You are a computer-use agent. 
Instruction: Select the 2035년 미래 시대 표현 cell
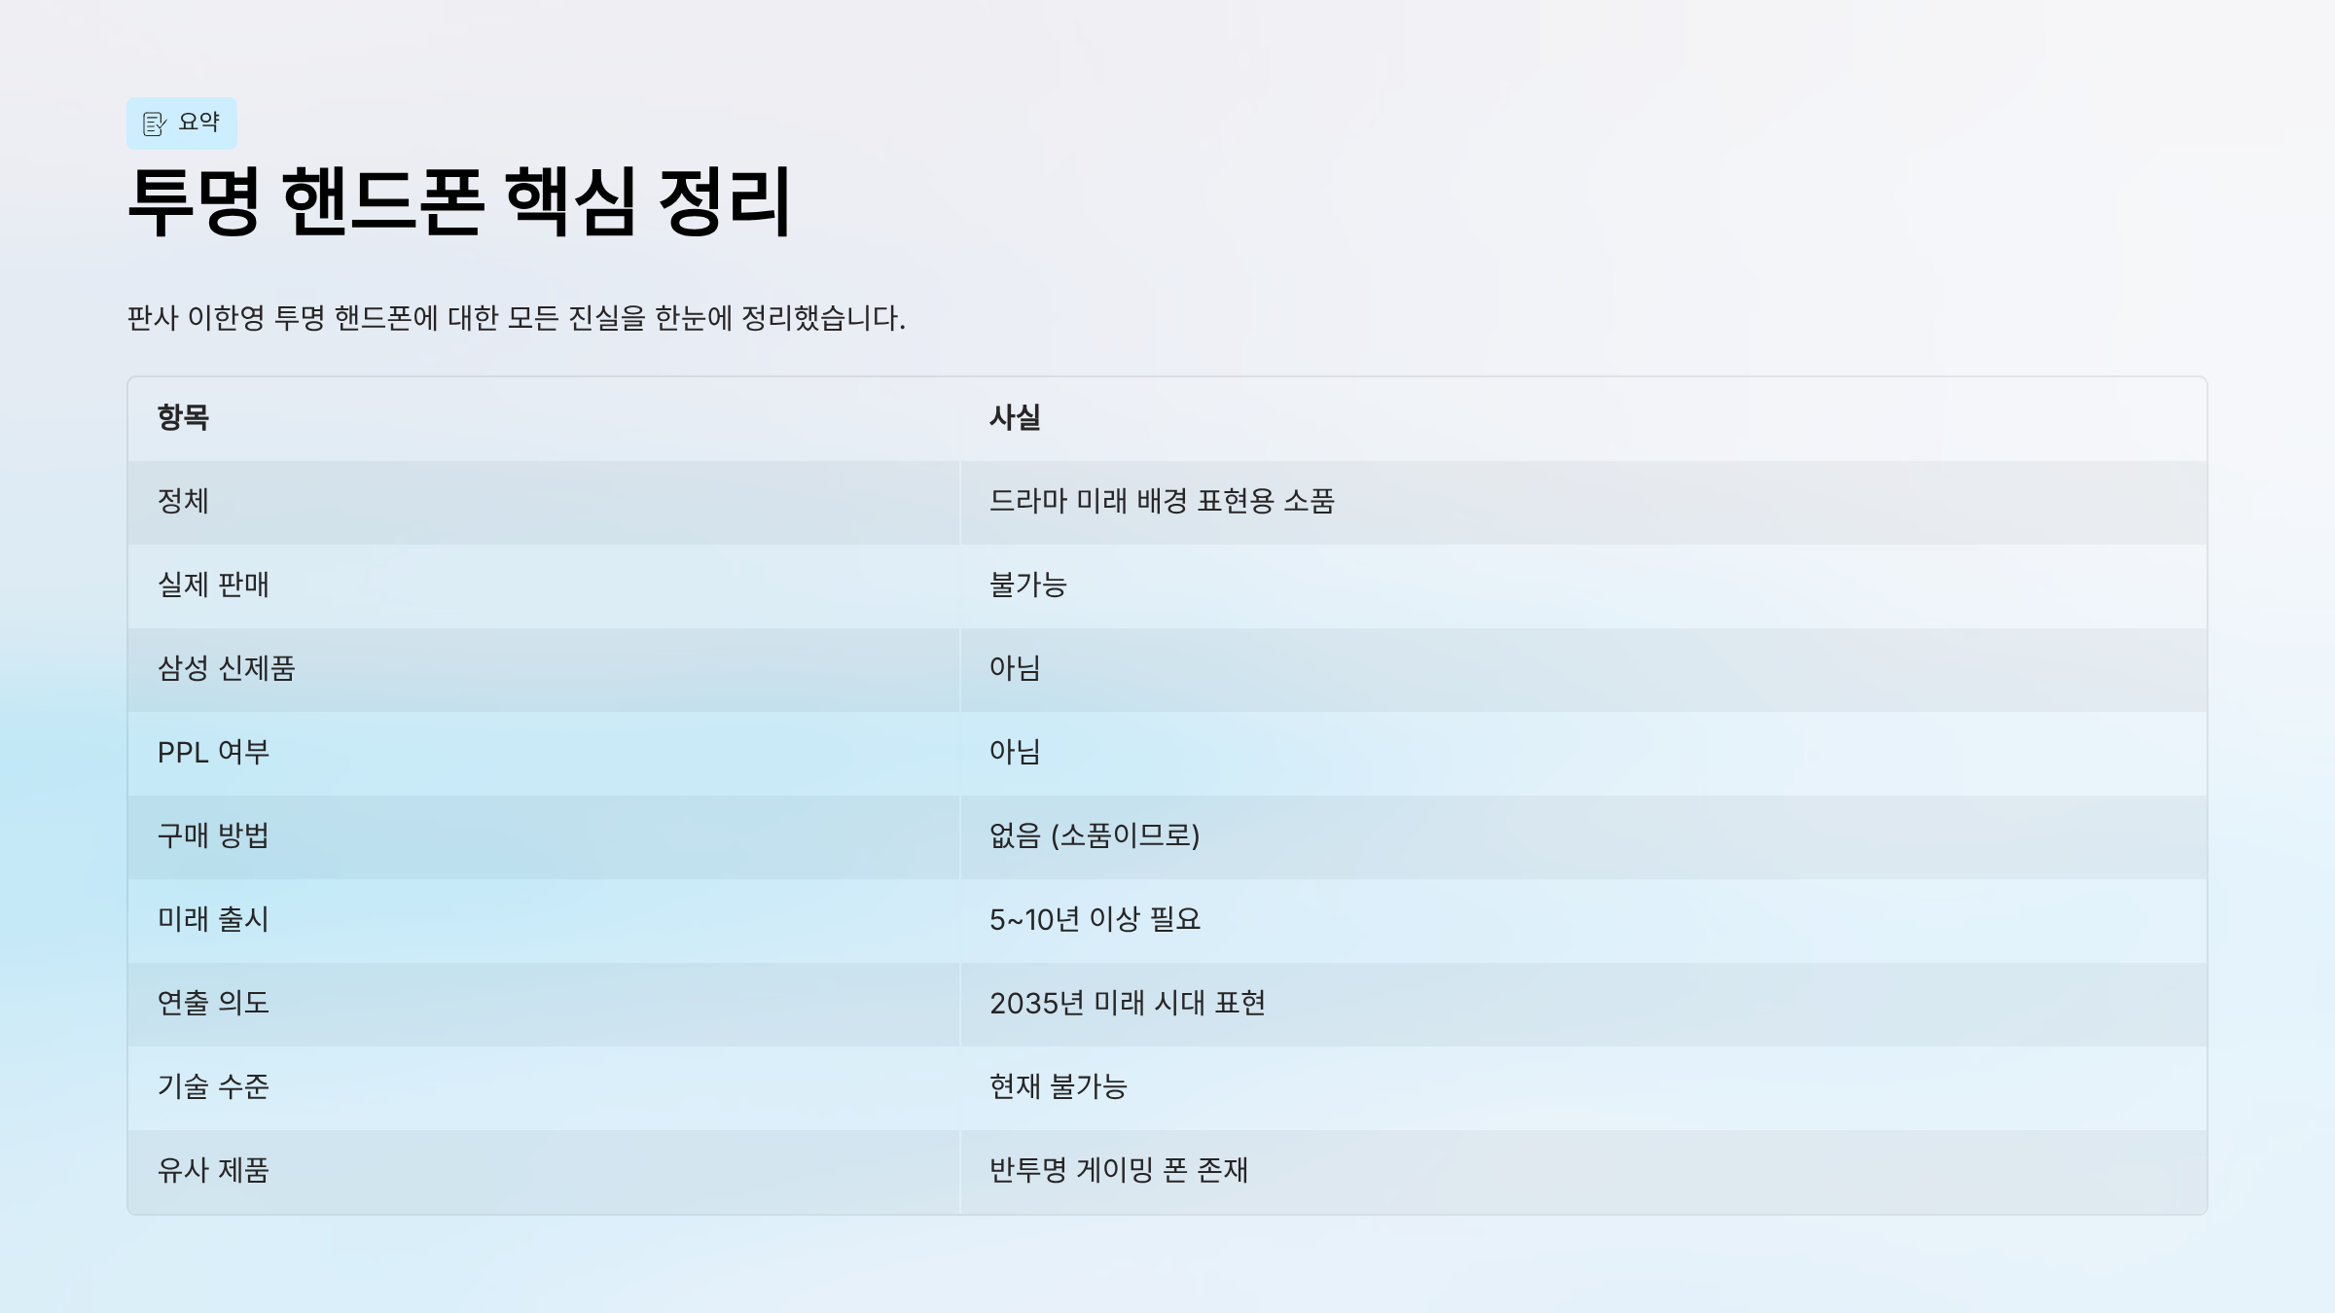click(1127, 1003)
